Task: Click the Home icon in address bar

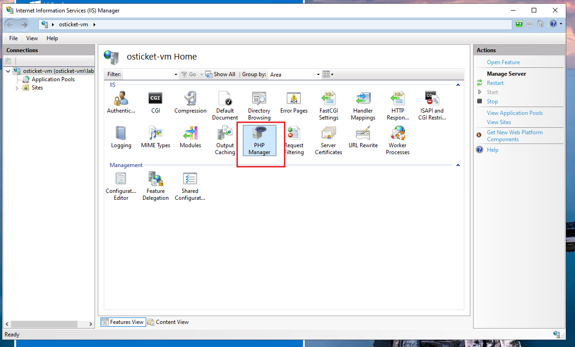Action: click(540, 24)
